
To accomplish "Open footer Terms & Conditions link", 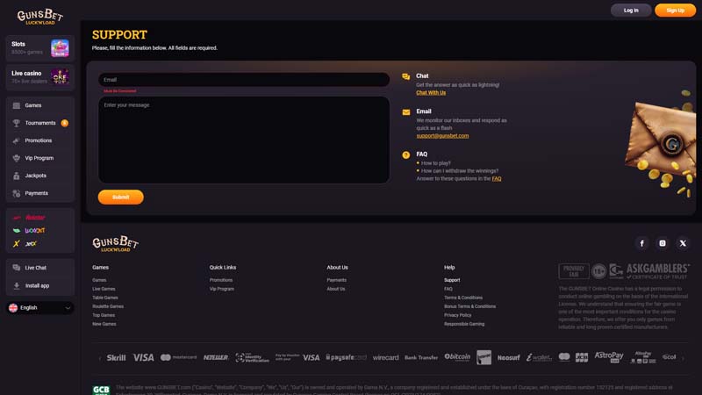I will point(463,298).
